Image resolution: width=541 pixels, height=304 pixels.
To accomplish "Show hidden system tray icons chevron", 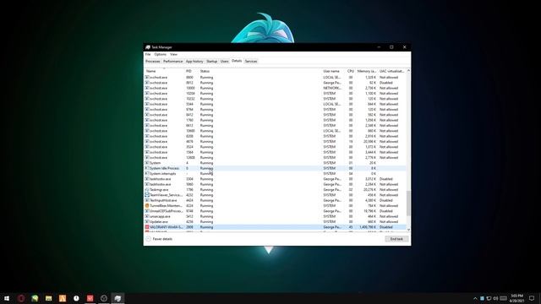I will (475, 298).
